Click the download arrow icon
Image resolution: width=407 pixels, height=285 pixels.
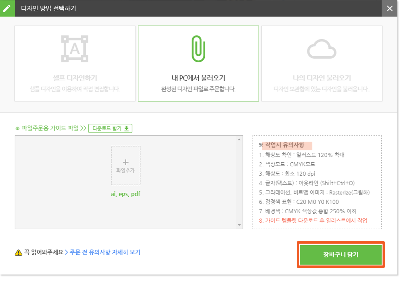tap(127, 129)
